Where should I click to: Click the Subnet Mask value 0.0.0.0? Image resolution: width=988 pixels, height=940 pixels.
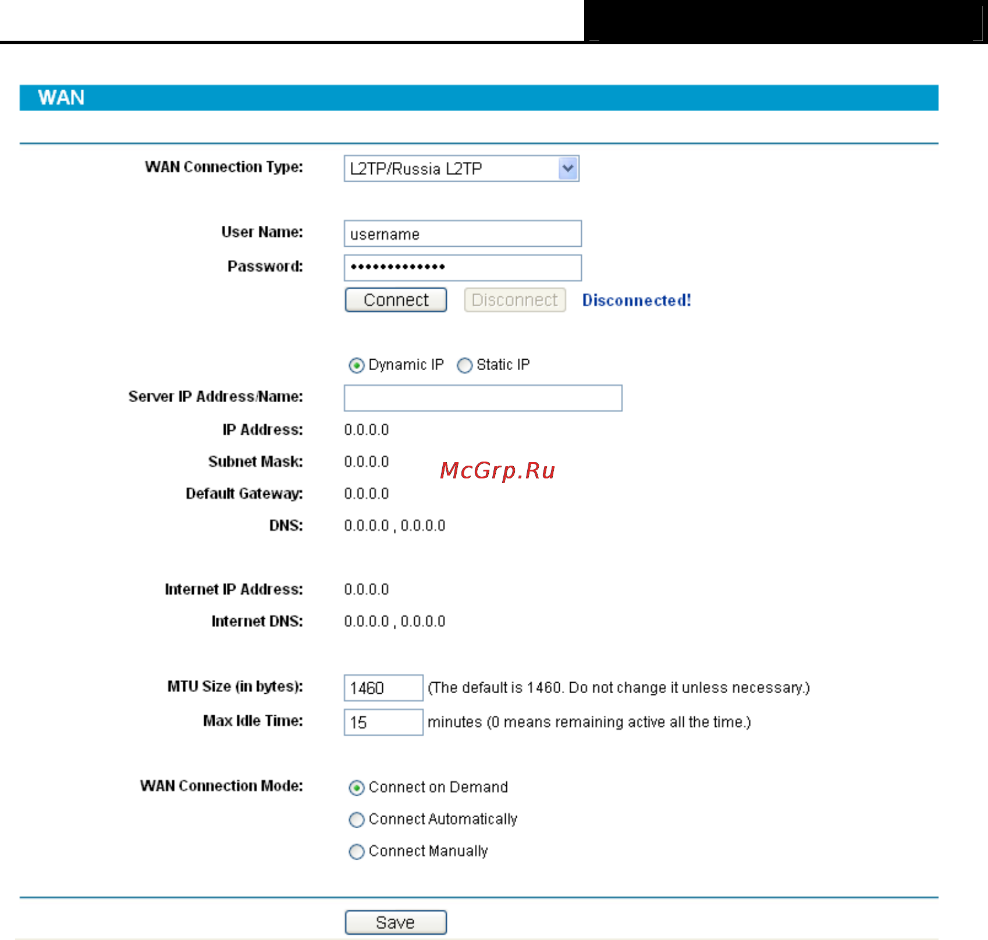point(367,462)
